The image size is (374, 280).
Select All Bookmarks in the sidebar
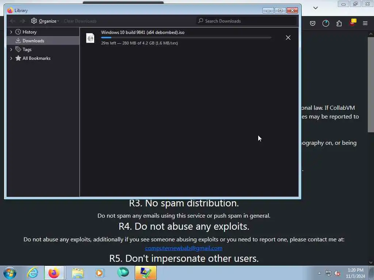(36, 58)
